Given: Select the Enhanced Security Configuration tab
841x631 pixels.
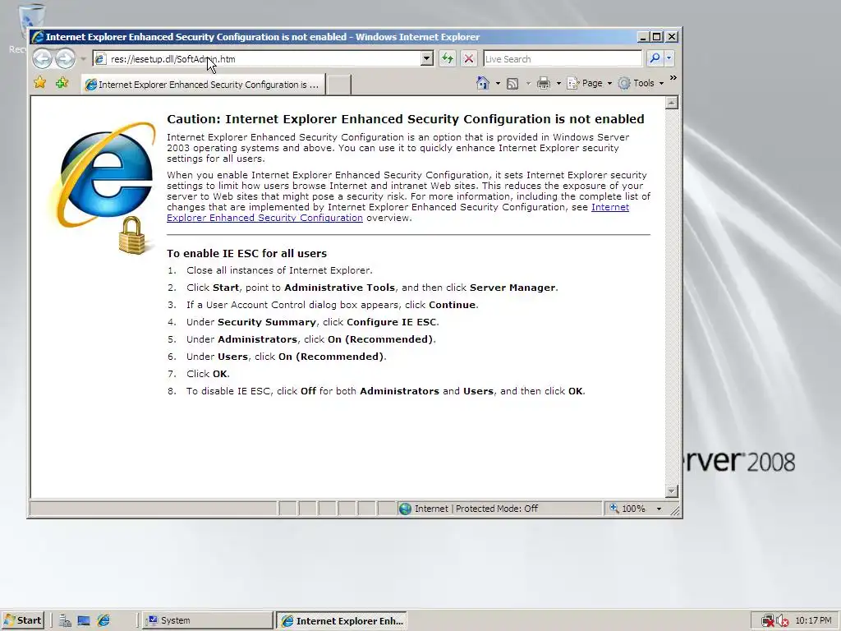Looking at the screenshot, I should click(204, 85).
